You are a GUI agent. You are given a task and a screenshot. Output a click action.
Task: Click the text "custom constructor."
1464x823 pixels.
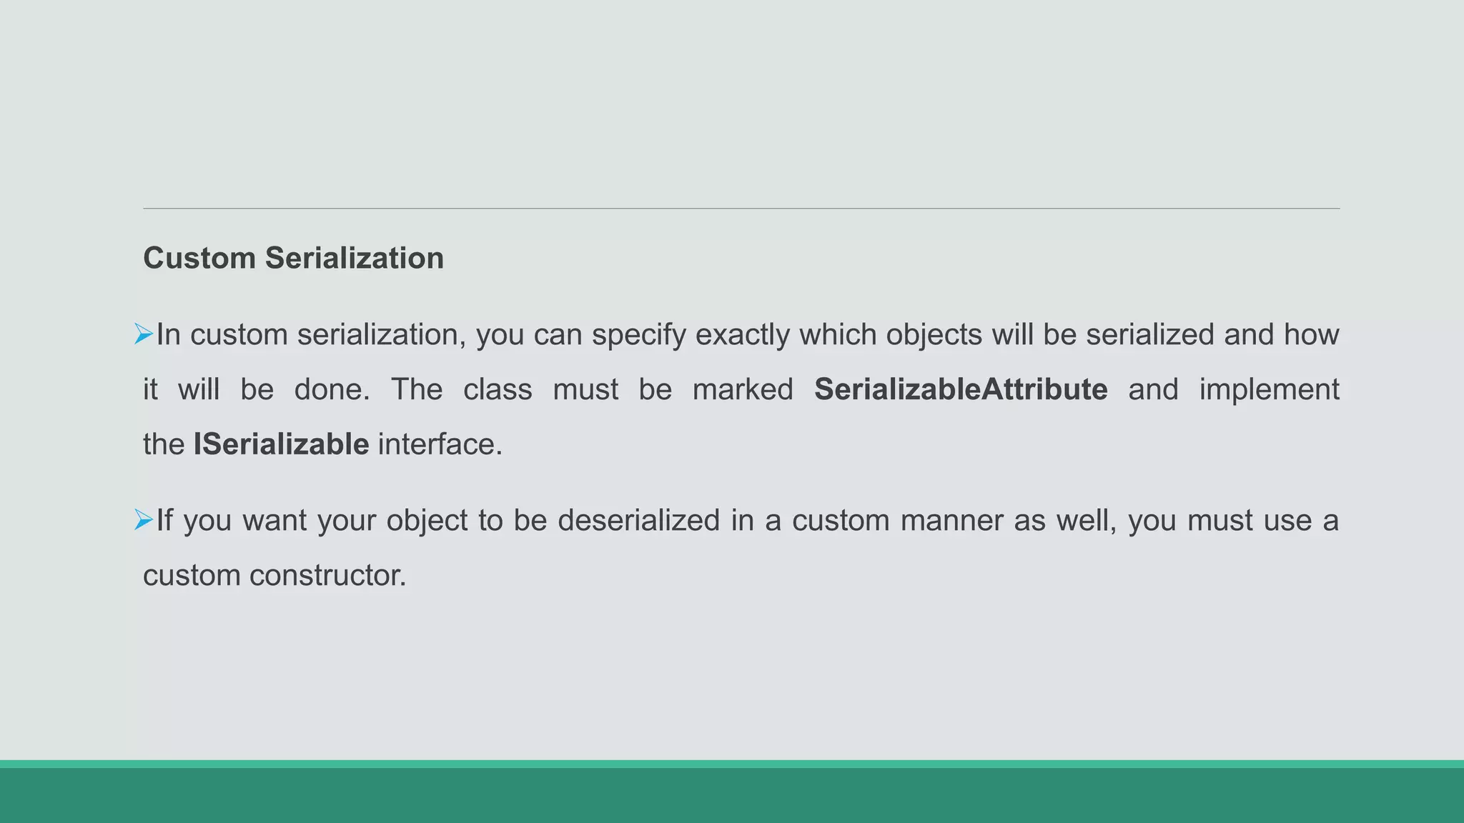(x=274, y=575)
